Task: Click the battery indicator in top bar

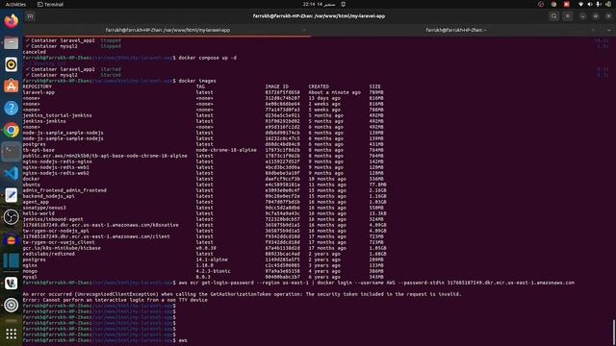Action: point(608,4)
